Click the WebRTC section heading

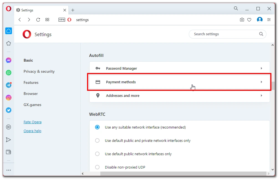point(97,114)
